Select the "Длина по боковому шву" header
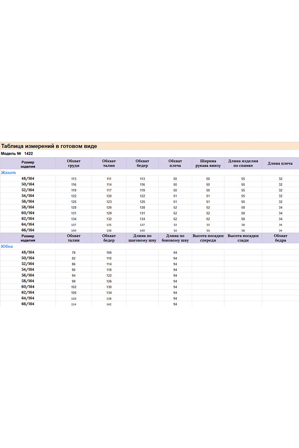This screenshot has width=299, height=448. coord(175,238)
